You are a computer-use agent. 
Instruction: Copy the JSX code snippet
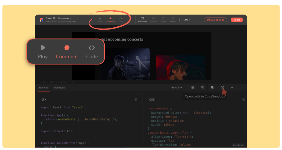pyautogui.click(x=136, y=99)
